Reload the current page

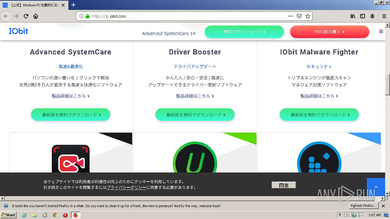click(26, 16)
